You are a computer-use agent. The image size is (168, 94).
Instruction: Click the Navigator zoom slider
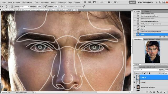[161, 64]
